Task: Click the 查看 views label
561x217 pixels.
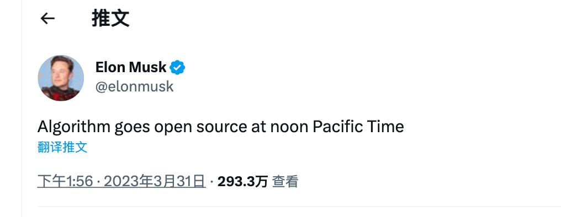Action: pyautogui.click(x=285, y=182)
